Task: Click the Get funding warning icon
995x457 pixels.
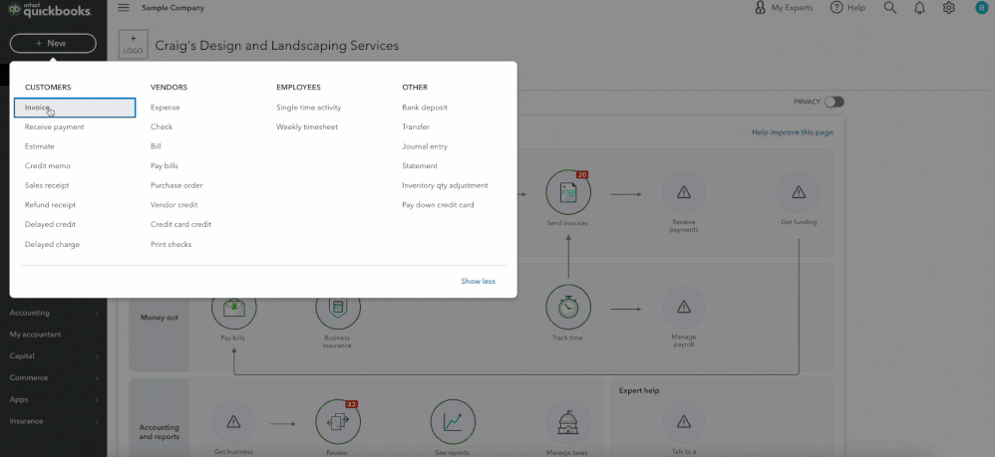Action: 799,192
